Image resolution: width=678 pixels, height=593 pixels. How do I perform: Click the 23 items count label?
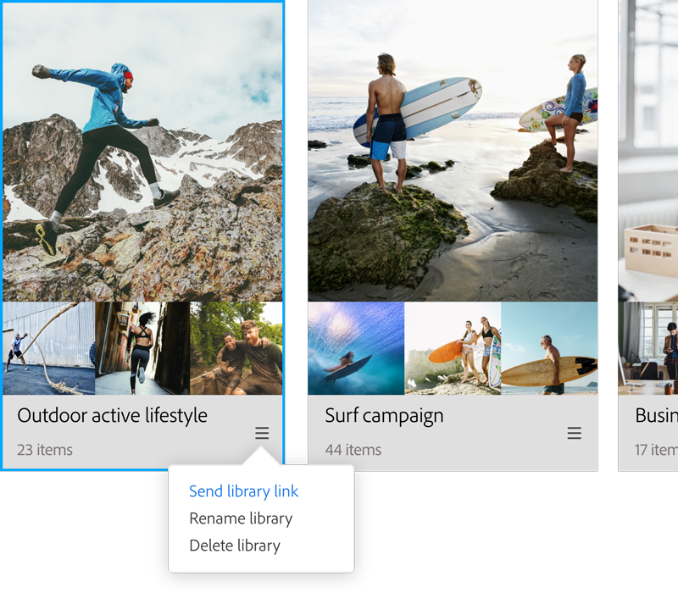[x=45, y=450]
